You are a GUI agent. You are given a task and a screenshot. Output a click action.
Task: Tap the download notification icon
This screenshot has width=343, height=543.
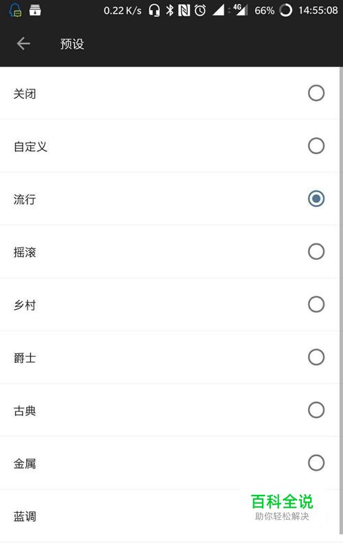pyautogui.click(x=35, y=10)
